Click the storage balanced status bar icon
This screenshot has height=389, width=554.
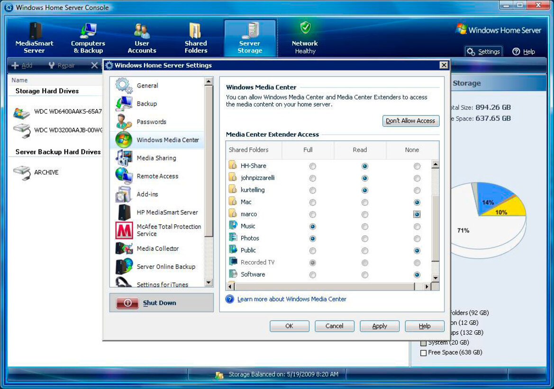click(219, 375)
